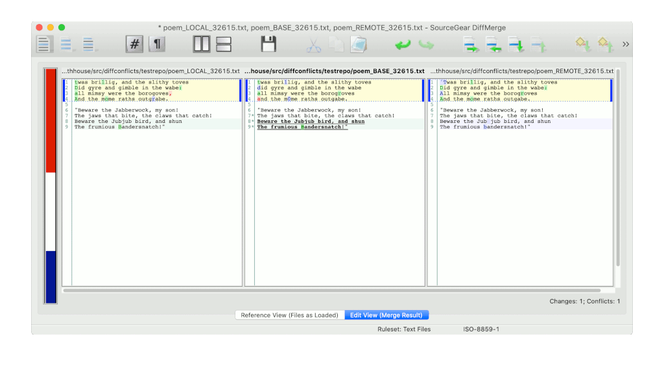Screen dimensions: 664x376
Task: Click 'And the mome raths outgrabe.' in left pane
Action: (x=121, y=99)
